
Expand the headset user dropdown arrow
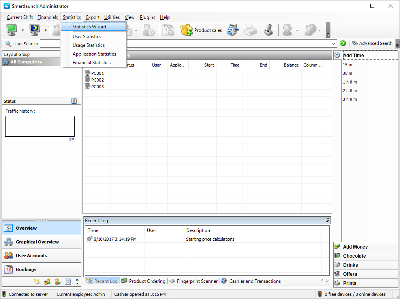[x=297, y=31]
